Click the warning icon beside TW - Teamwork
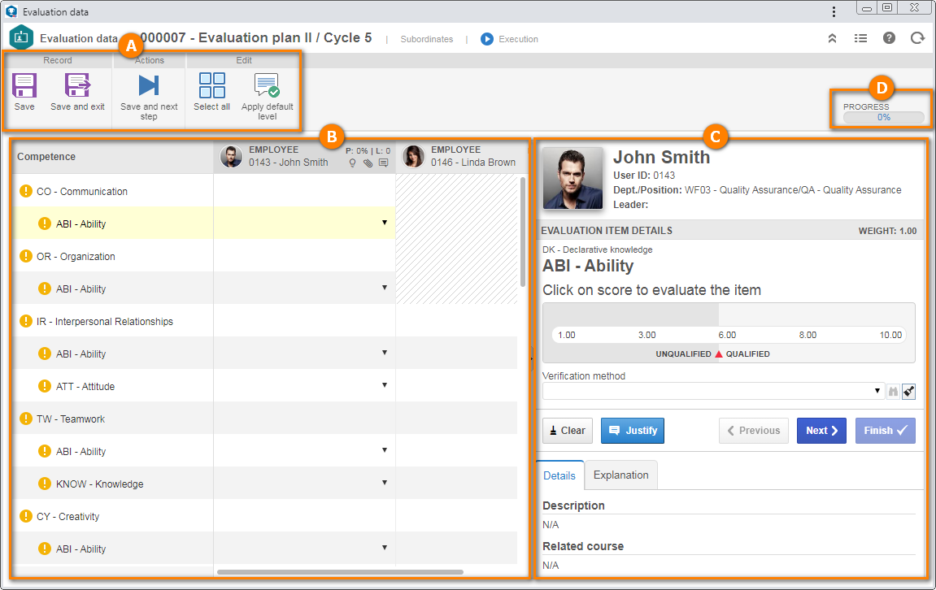936x590 pixels. [x=26, y=419]
